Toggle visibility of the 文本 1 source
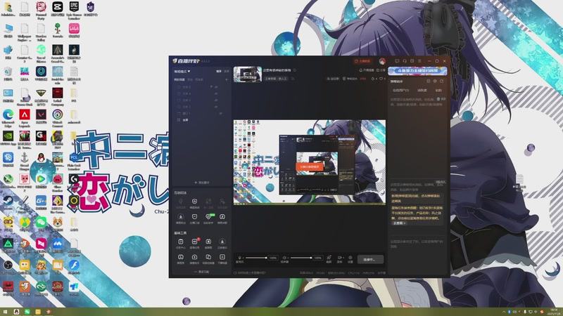Viewport: 563px width, 316px height. coord(216,107)
